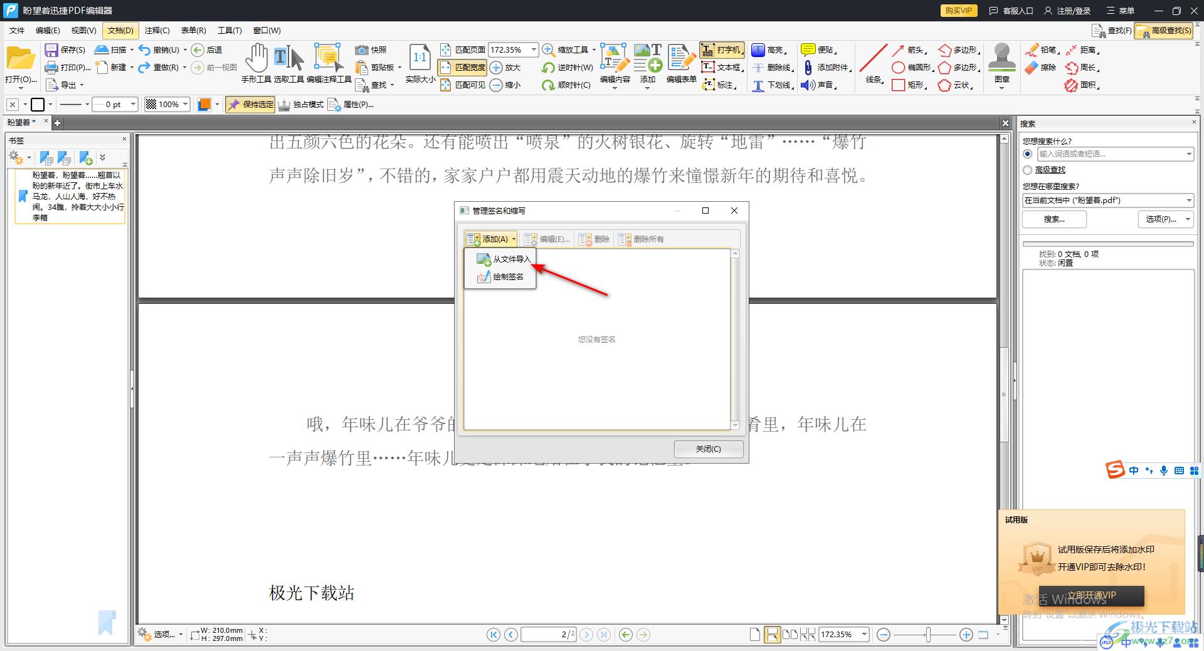Jump to the first page
Image resolution: width=1204 pixels, height=651 pixels.
point(494,635)
